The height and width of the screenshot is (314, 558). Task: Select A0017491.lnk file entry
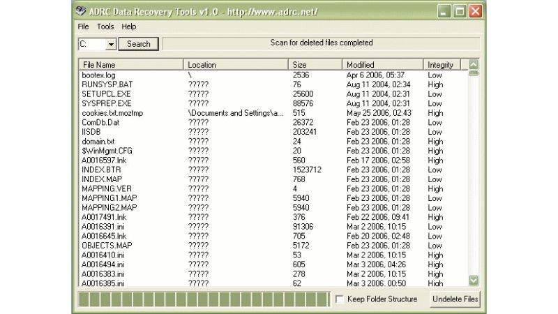273,217
